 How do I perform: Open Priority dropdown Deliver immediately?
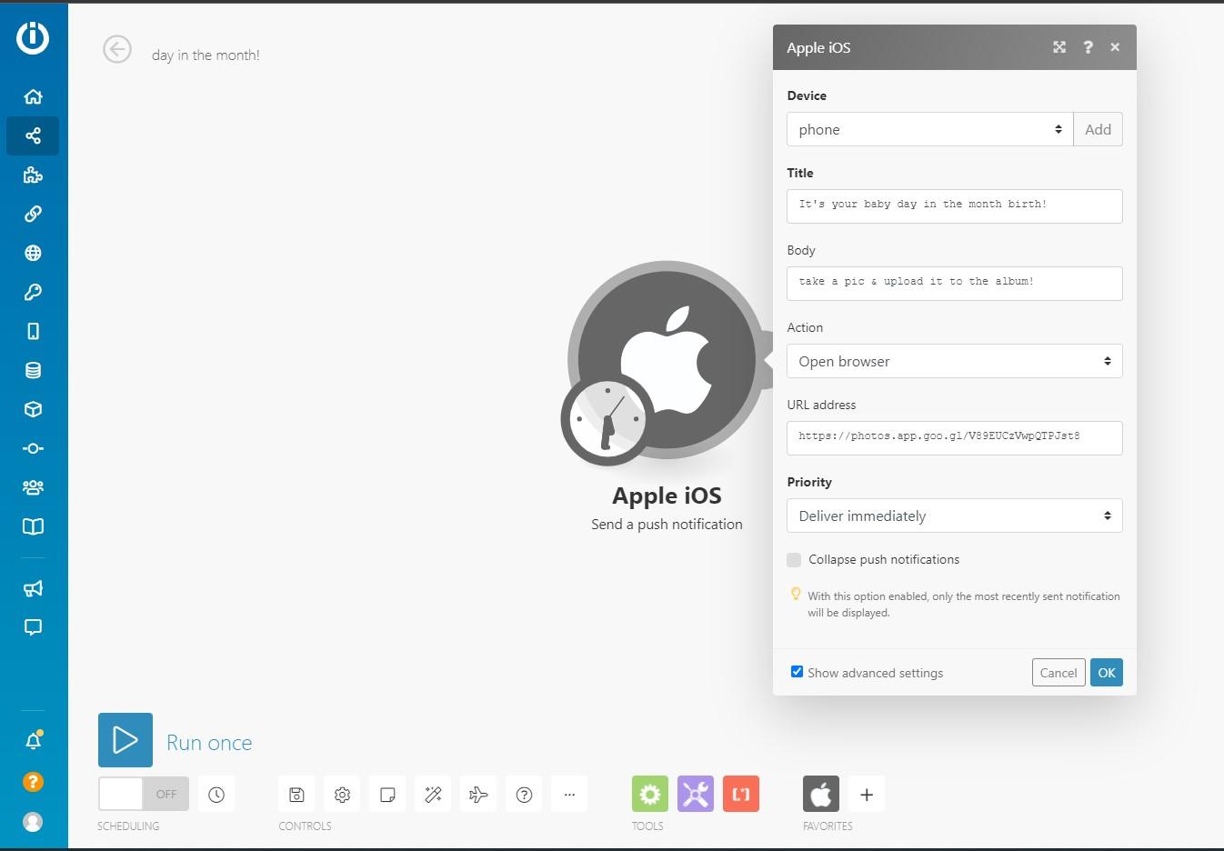coord(954,516)
